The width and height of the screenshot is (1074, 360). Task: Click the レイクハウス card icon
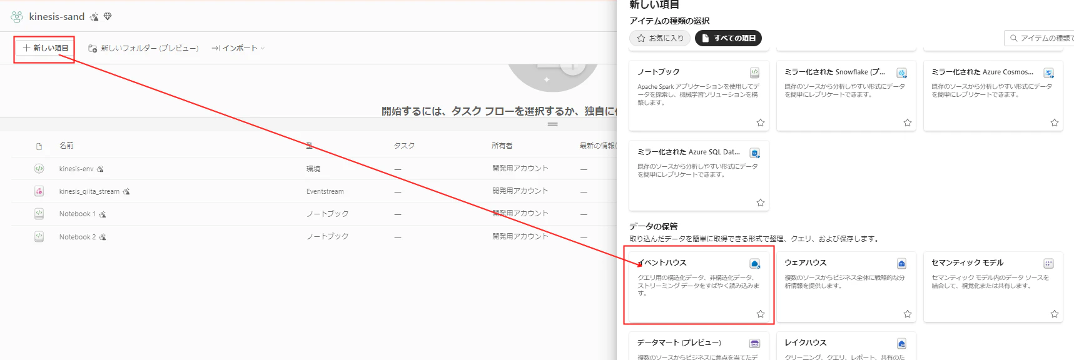(901, 344)
